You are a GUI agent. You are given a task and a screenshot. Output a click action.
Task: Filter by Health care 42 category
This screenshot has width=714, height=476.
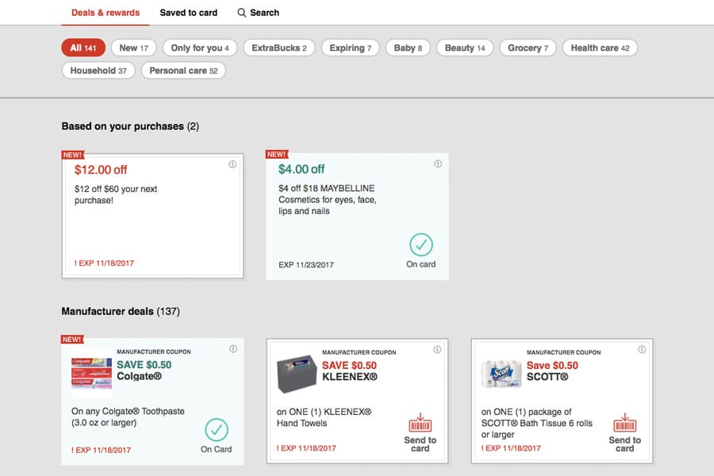(600, 48)
